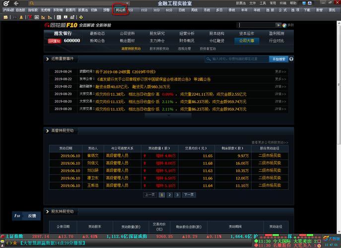This screenshot has height=248, width=341.
Task: Select the first orange triangle ruler tool
Action: 43,17
